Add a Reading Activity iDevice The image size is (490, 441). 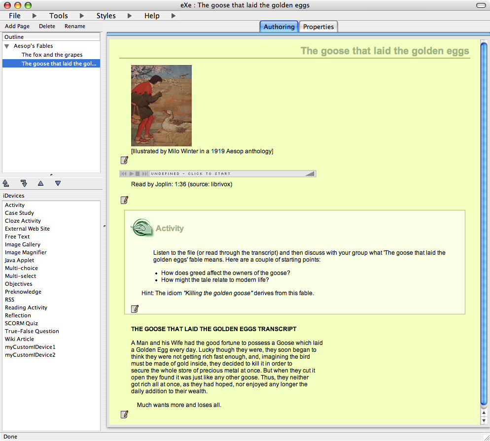coord(26,307)
